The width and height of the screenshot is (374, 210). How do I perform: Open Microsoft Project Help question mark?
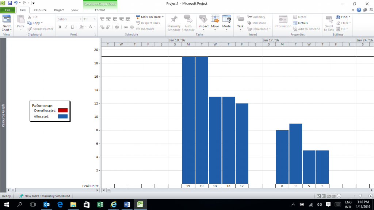click(x=359, y=10)
